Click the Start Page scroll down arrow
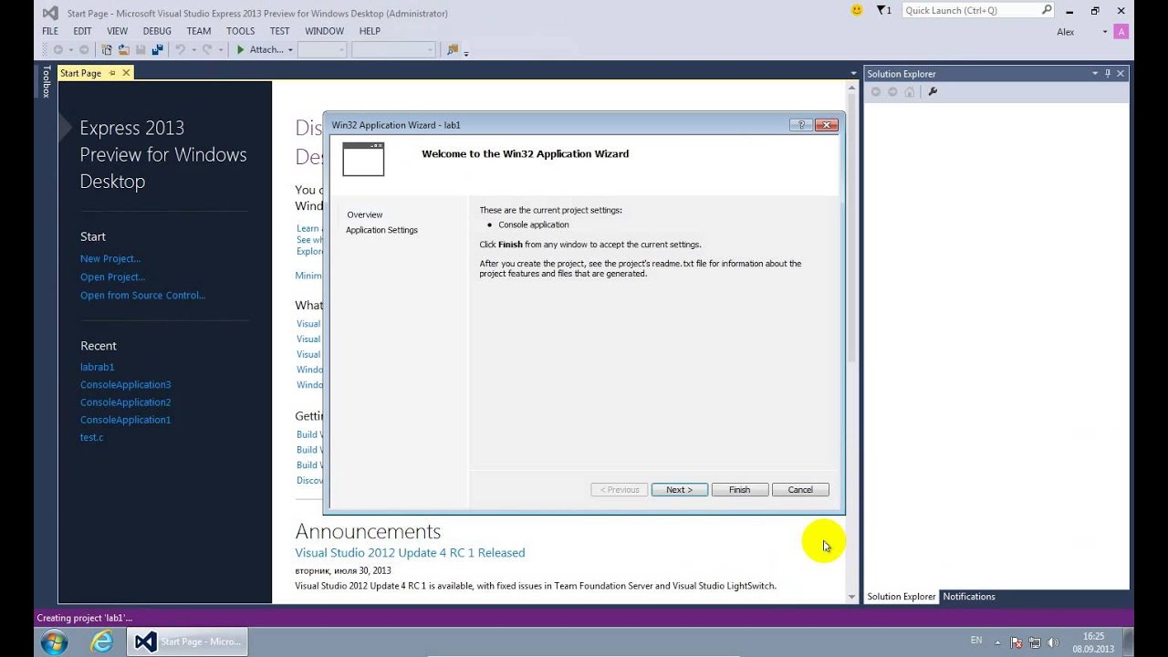 (852, 597)
